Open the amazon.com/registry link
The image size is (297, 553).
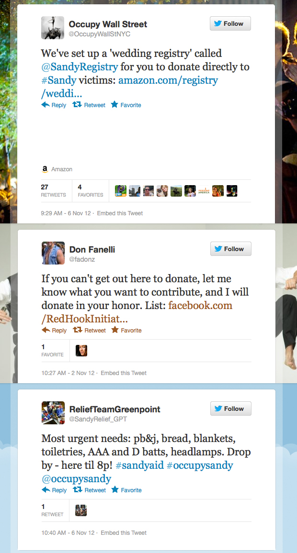point(129,87)
